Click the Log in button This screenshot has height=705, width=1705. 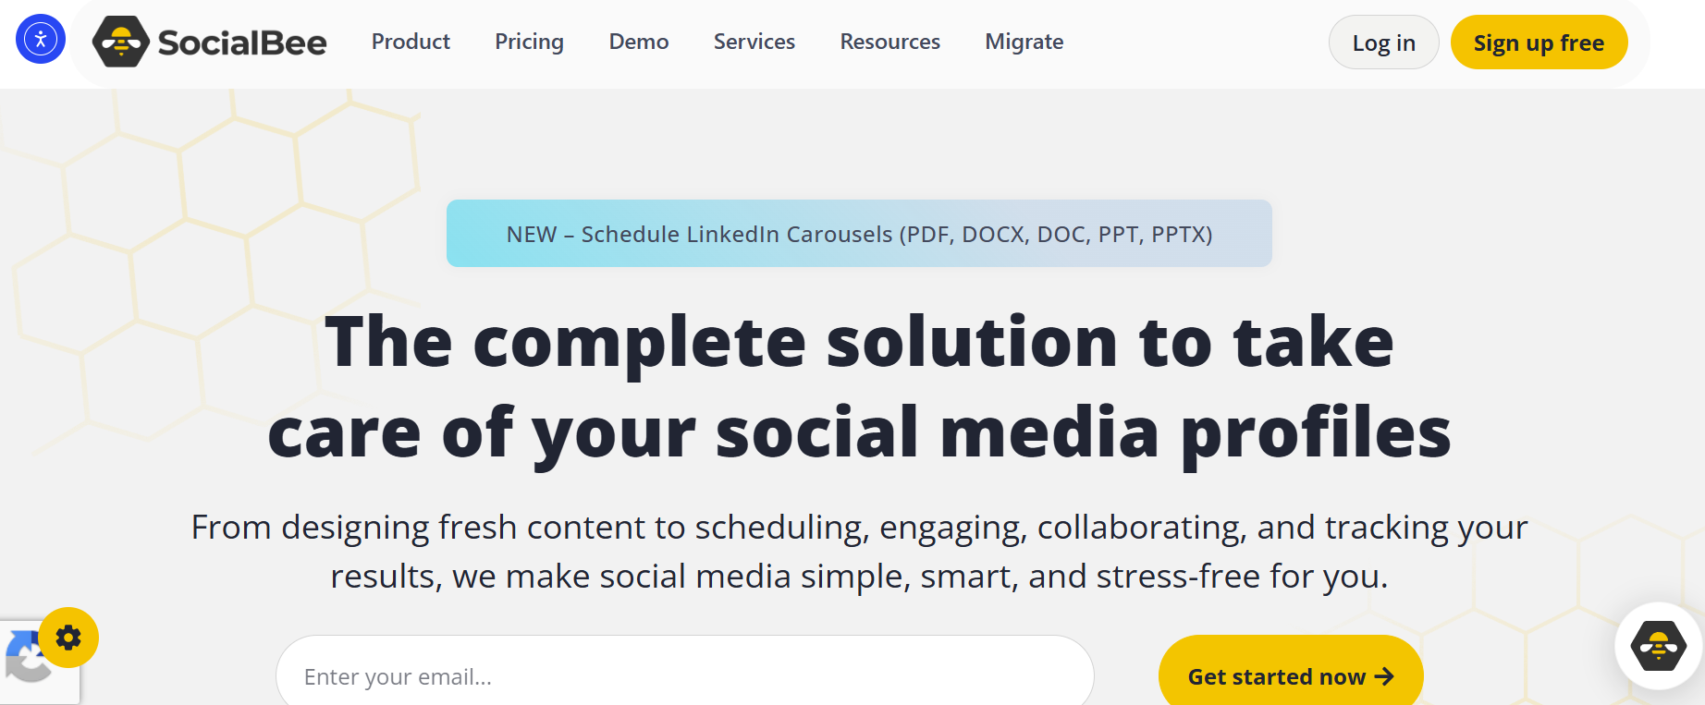coord(1383,42)
